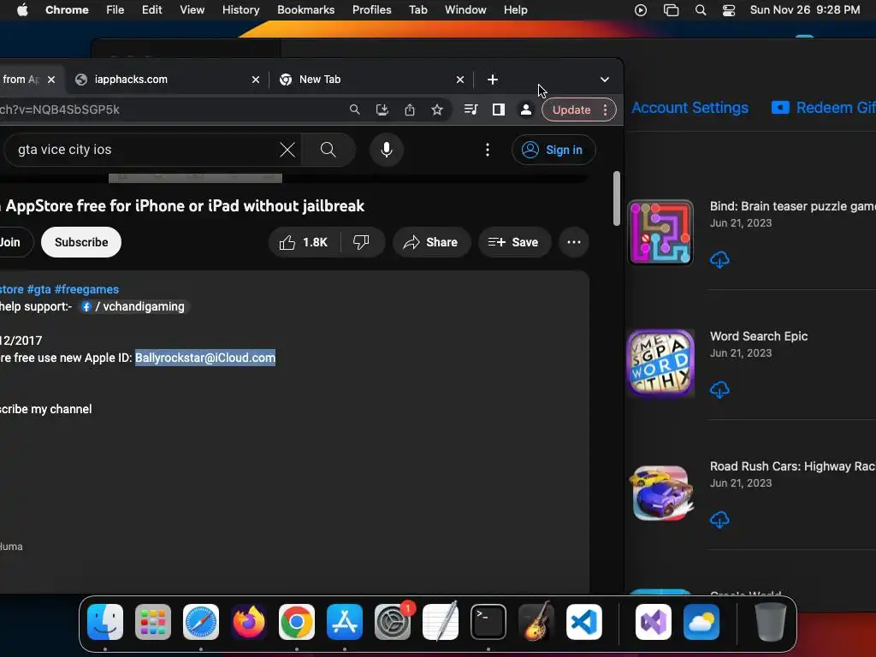876x657 pixels.
Task: Close the New Tab tab
Action: click(459, 80)
